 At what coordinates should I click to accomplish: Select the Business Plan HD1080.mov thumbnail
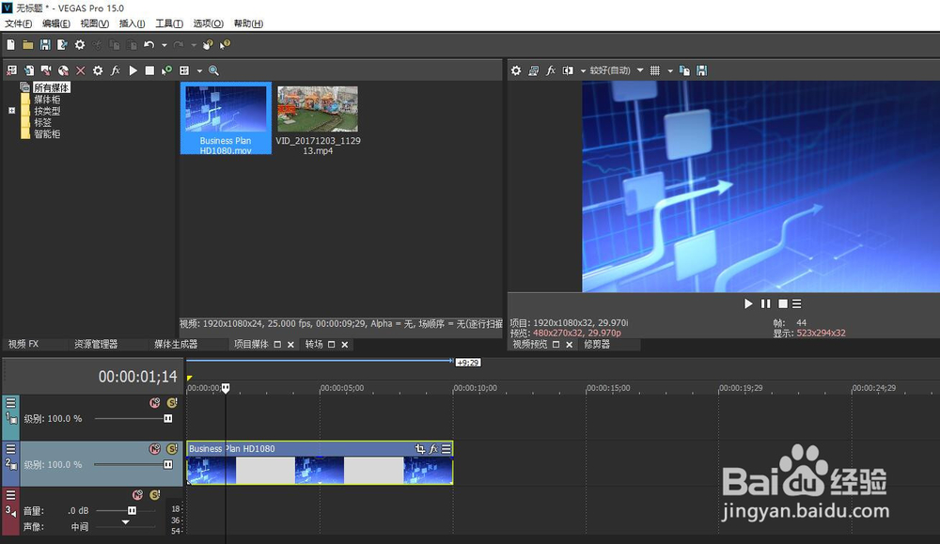pos(226,118)
